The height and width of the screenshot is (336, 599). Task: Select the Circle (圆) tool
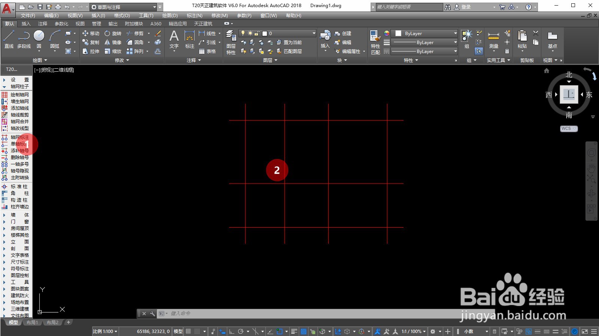39,39
